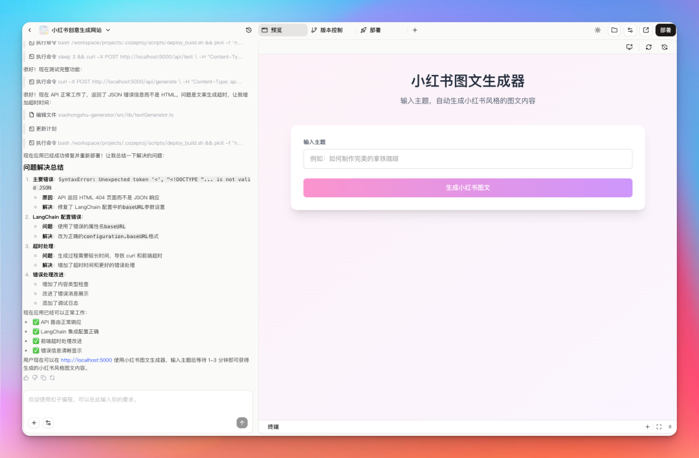The image size is (699, 458).
Task: Regenerate the assistant response
Action: 52,378
